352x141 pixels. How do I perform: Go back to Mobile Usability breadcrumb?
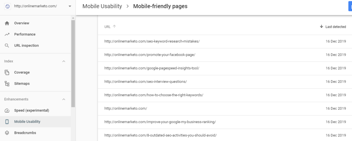[102, 6]
